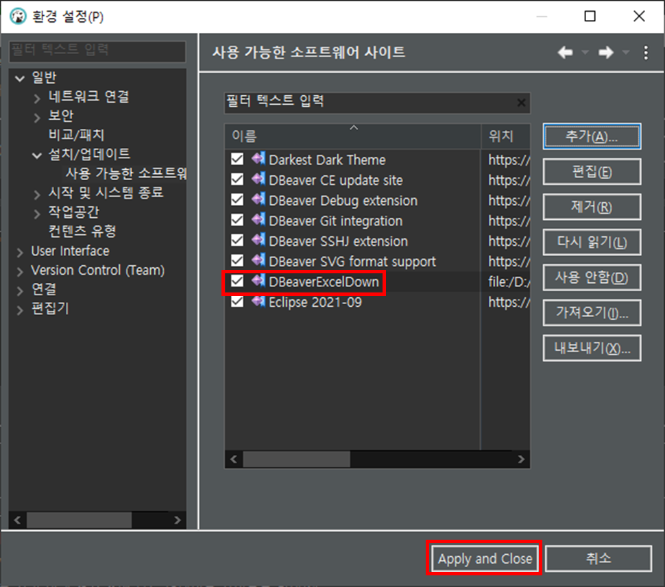The height and width of the screenshot is (587, 665).
Task: Sort sites by 위치 column header
Action: click(506, 136)
